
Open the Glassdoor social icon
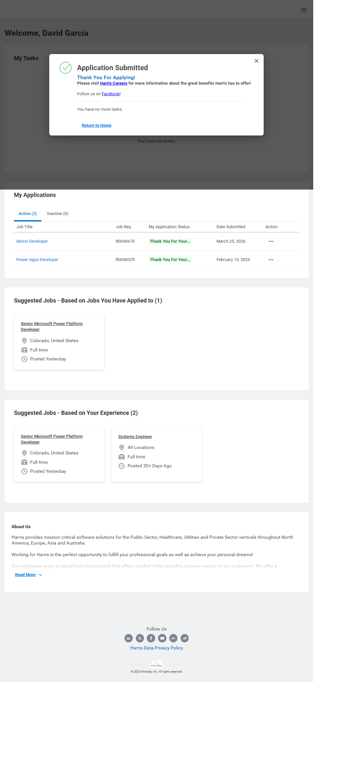click(x=184, y=638)
